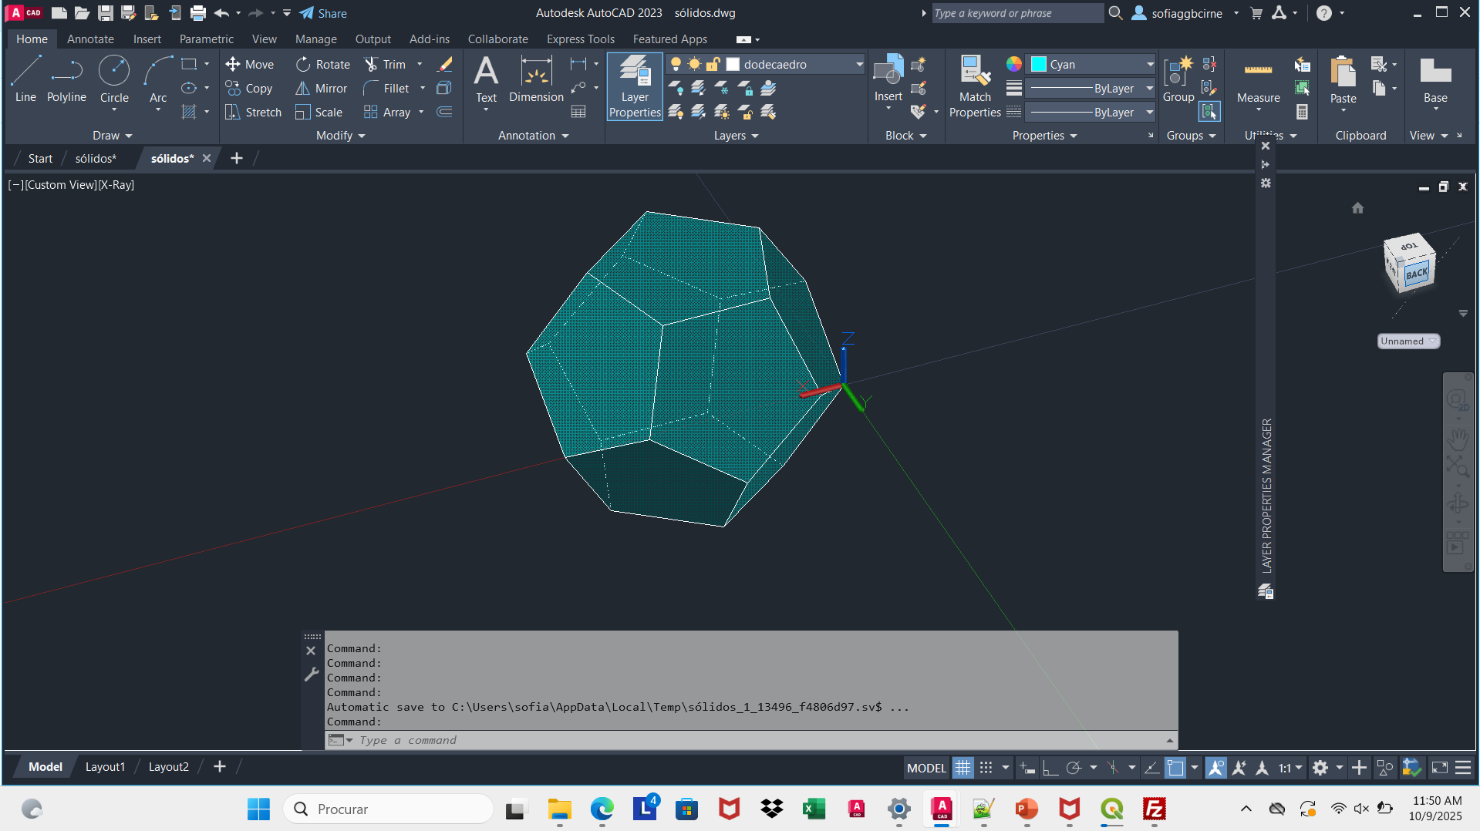
Task: Click the Move tool in Modify panel
Action: tap(249, 65)
